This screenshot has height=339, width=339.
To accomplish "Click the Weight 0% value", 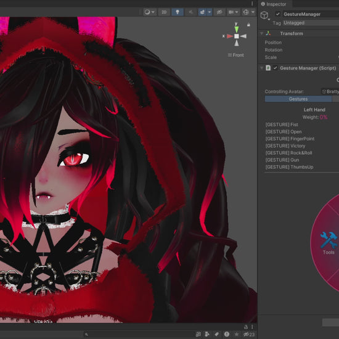I will [x=324, y=117].
